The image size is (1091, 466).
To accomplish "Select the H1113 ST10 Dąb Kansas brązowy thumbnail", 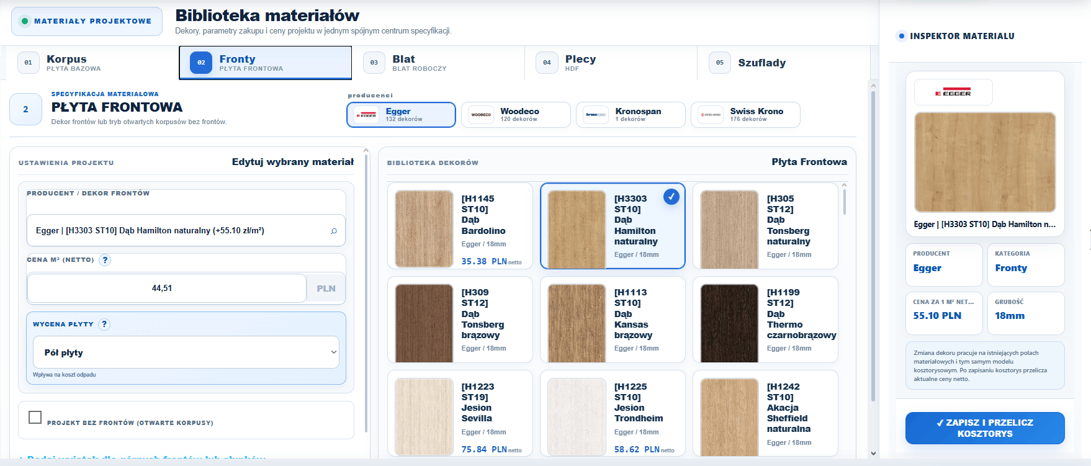I will click(x=577, y=323).
